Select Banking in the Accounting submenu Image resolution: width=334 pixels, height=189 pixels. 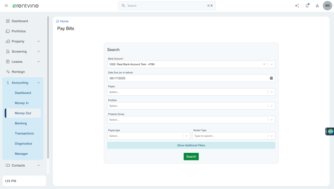click(21, 123)
